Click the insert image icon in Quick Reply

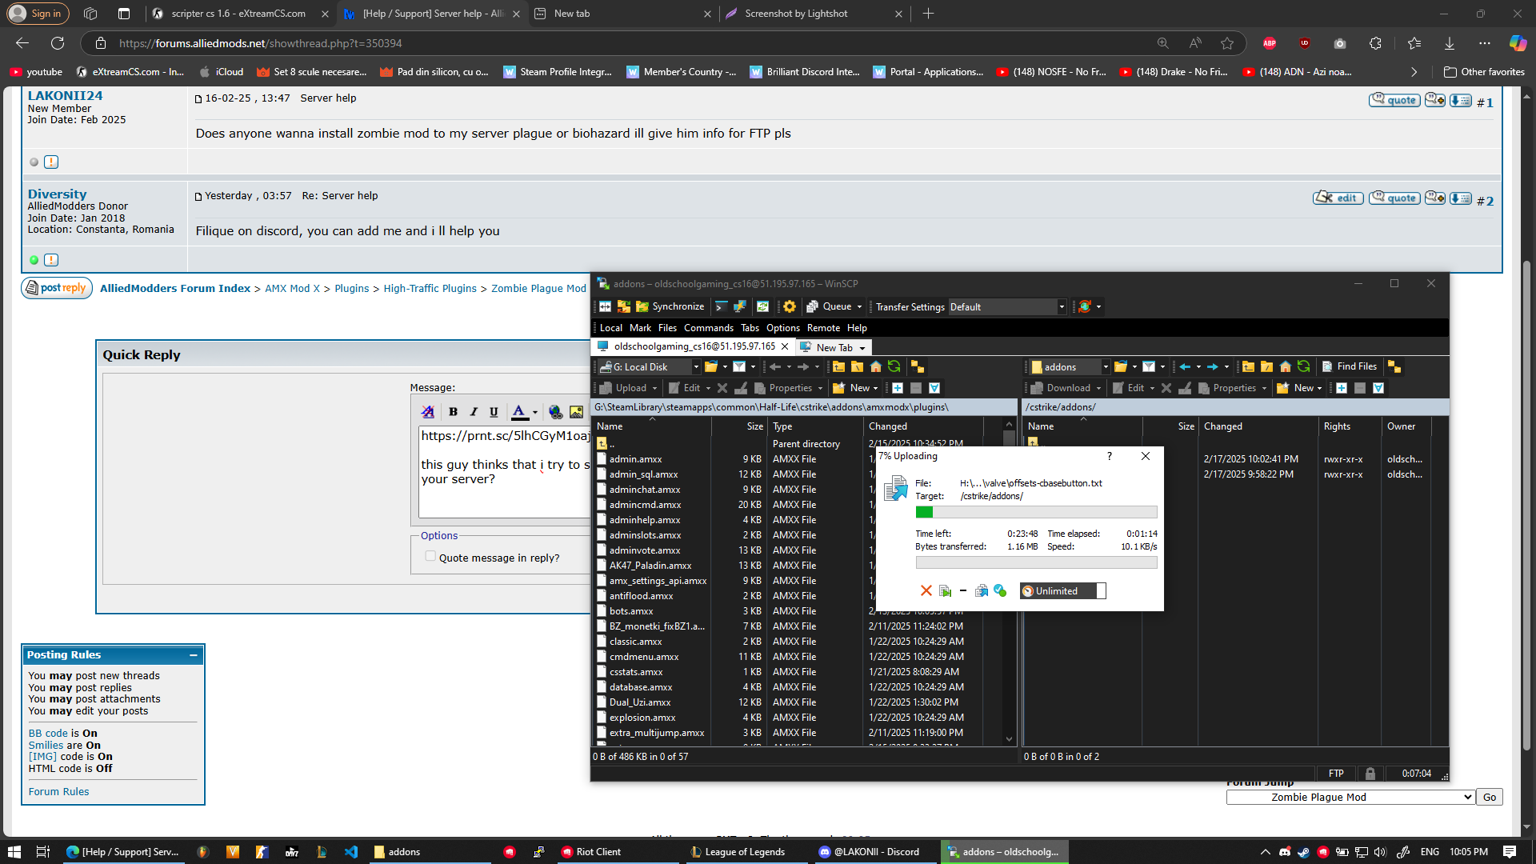[576, 412]
